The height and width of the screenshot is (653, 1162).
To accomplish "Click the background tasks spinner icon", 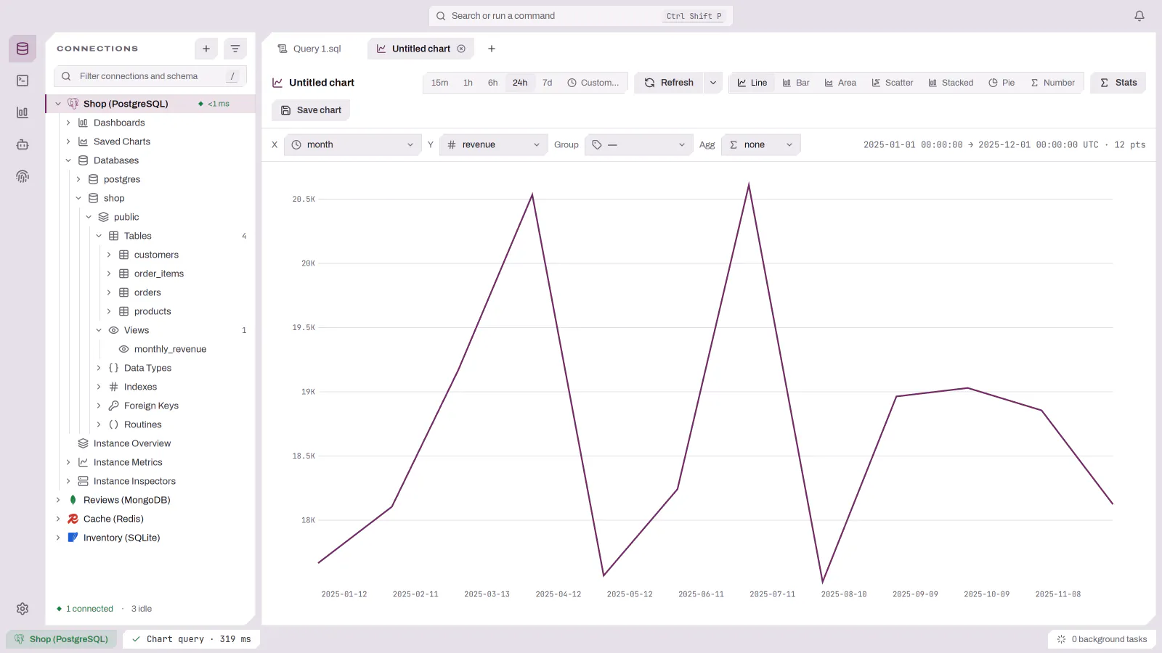I will (1062, 639).
